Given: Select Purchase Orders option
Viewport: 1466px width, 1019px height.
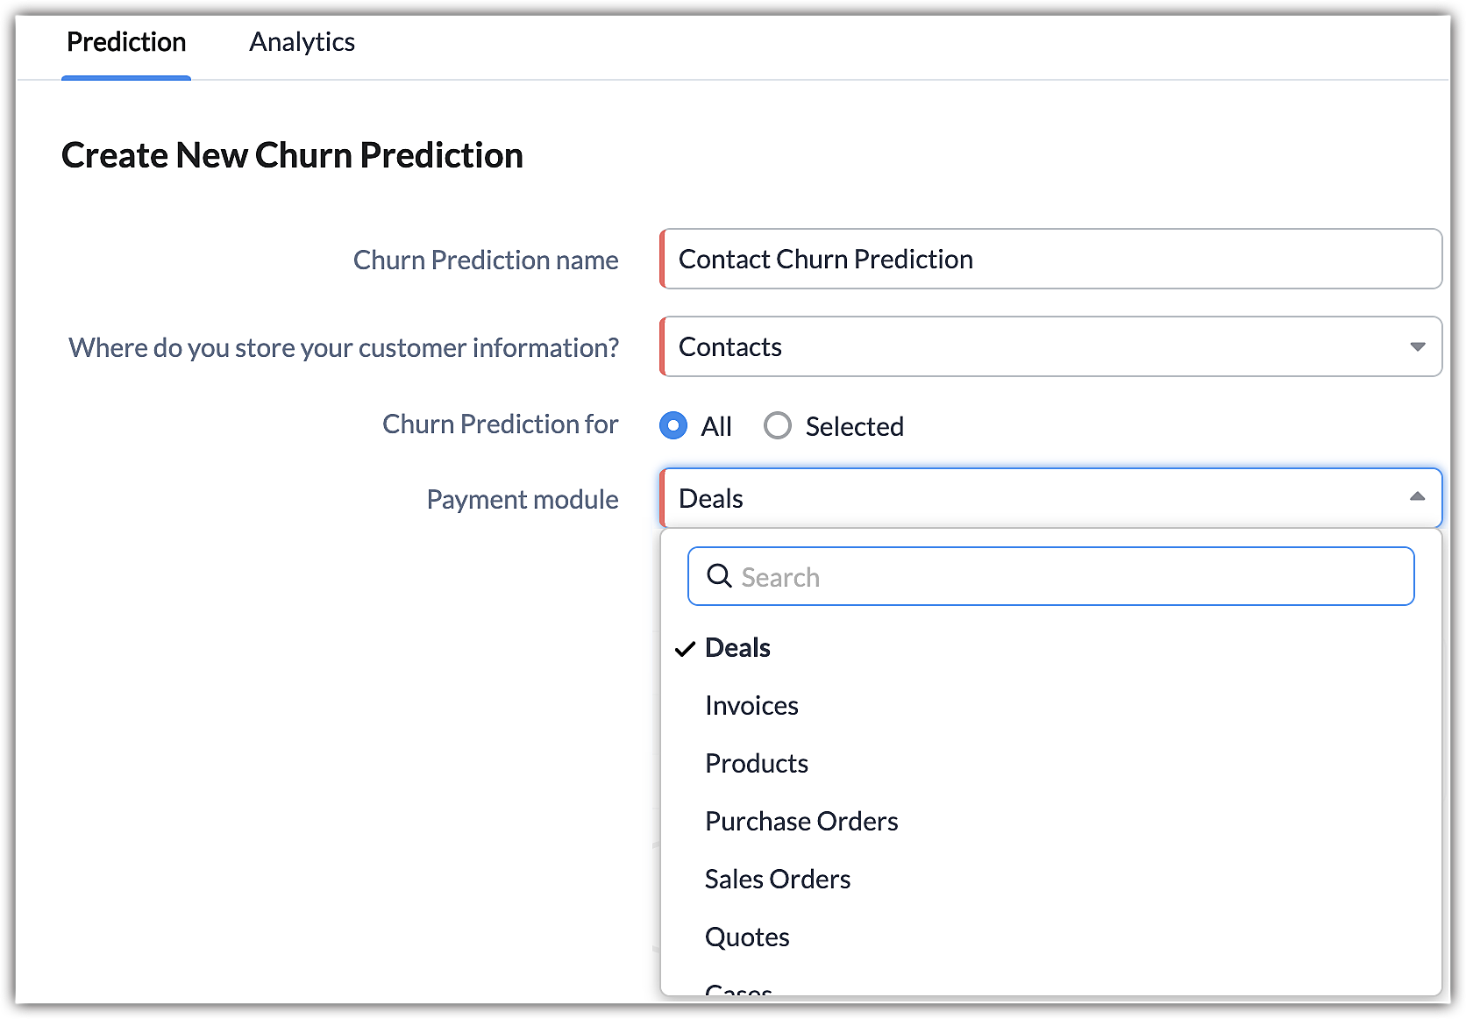Looking at the screenshot, I should pos(801,822).
